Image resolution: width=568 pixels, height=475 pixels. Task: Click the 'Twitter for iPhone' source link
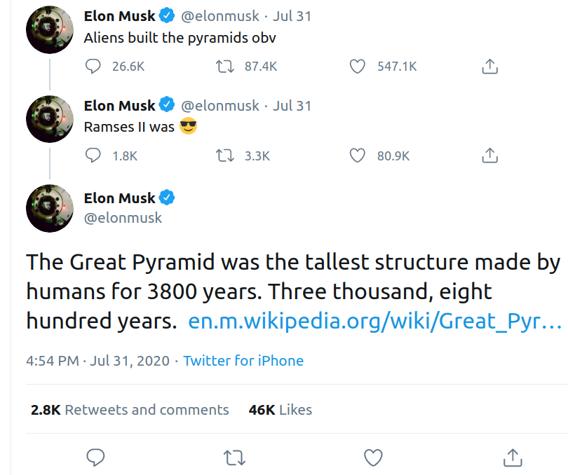[x=243, y=361]
